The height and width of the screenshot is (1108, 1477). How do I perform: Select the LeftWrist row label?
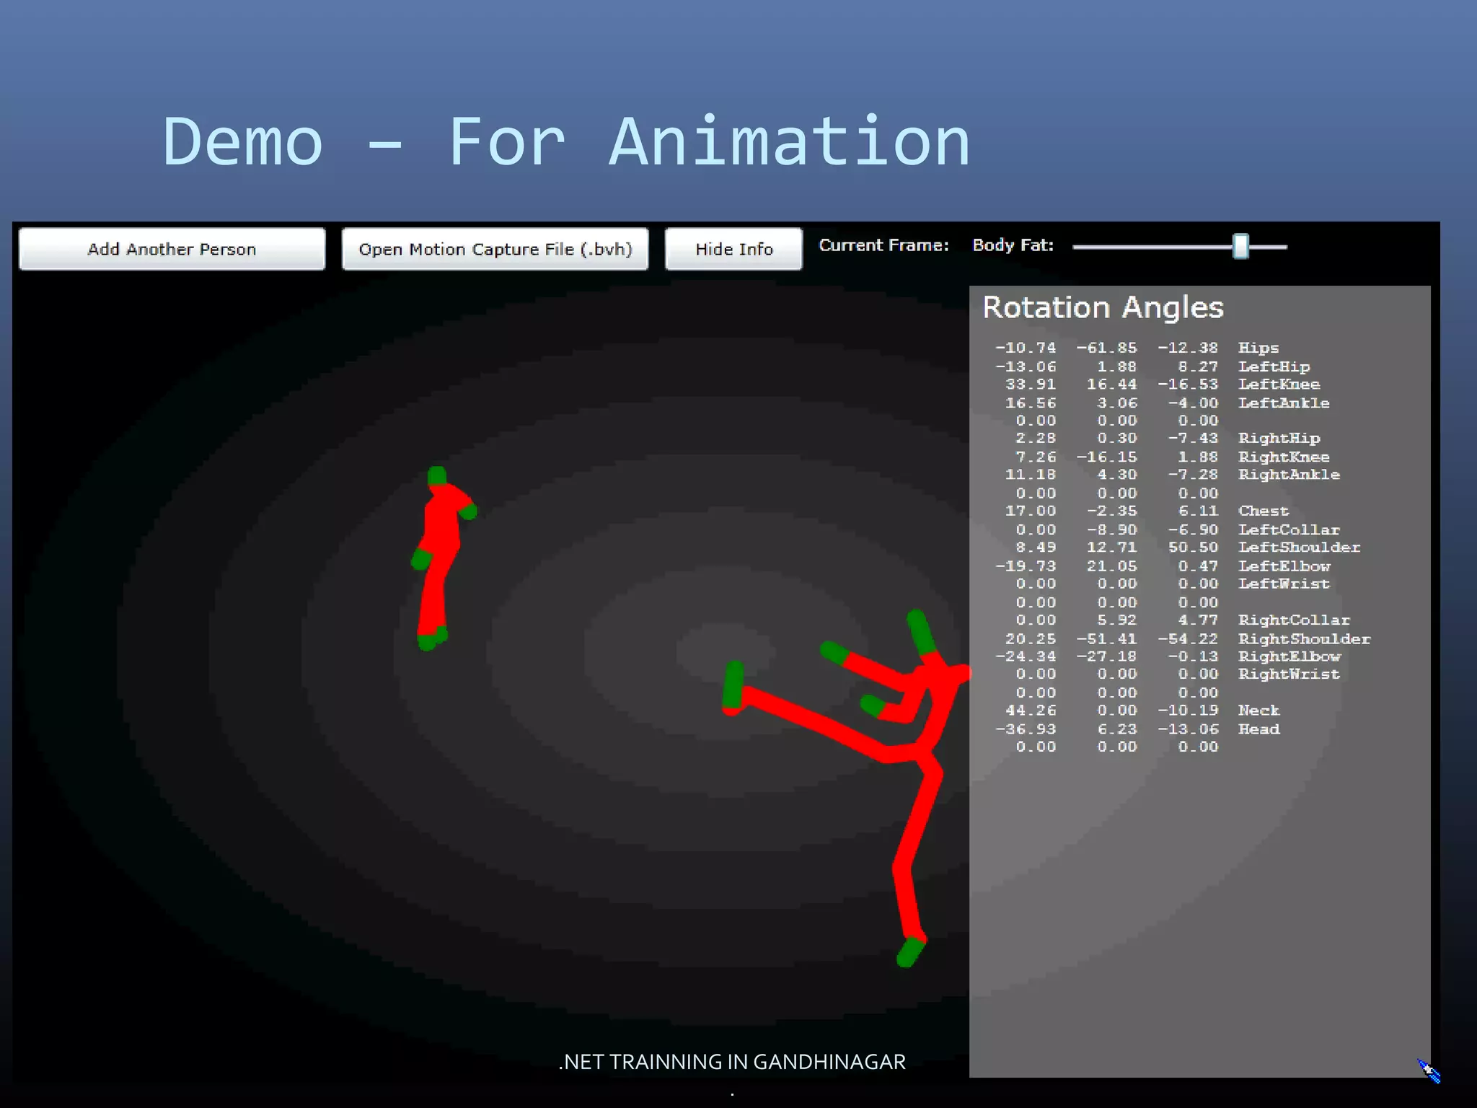pos(1284,584)
